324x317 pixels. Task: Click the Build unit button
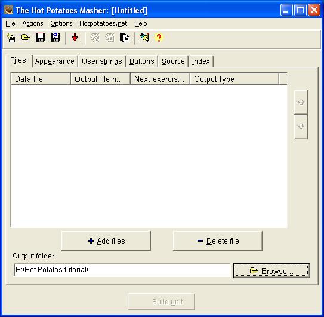pyautogui.click(x=161, y=301)
